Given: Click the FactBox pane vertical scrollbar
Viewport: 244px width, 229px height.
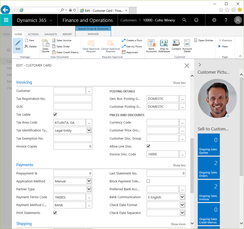Looking at the screenshot, I should pyautogui.click(x=241, y=126).
